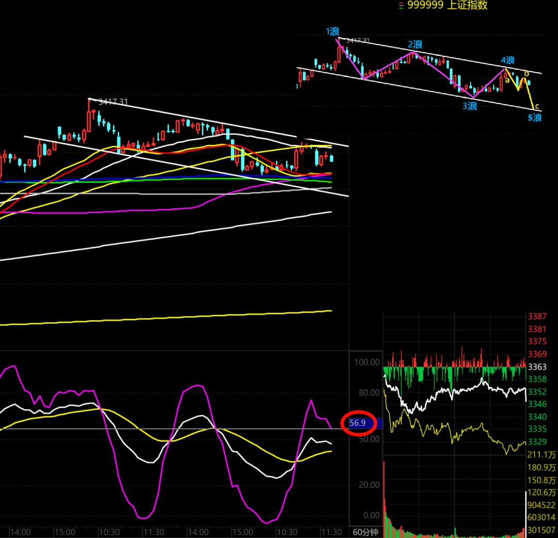
Task: Click the small list icon before 999999
Action: click(x=401, y=6)
